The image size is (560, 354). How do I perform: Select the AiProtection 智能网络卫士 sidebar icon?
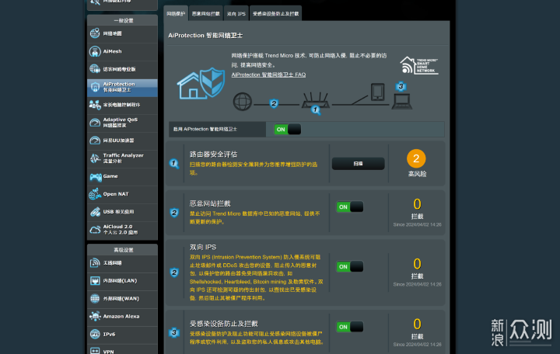[x=95, y=87]
